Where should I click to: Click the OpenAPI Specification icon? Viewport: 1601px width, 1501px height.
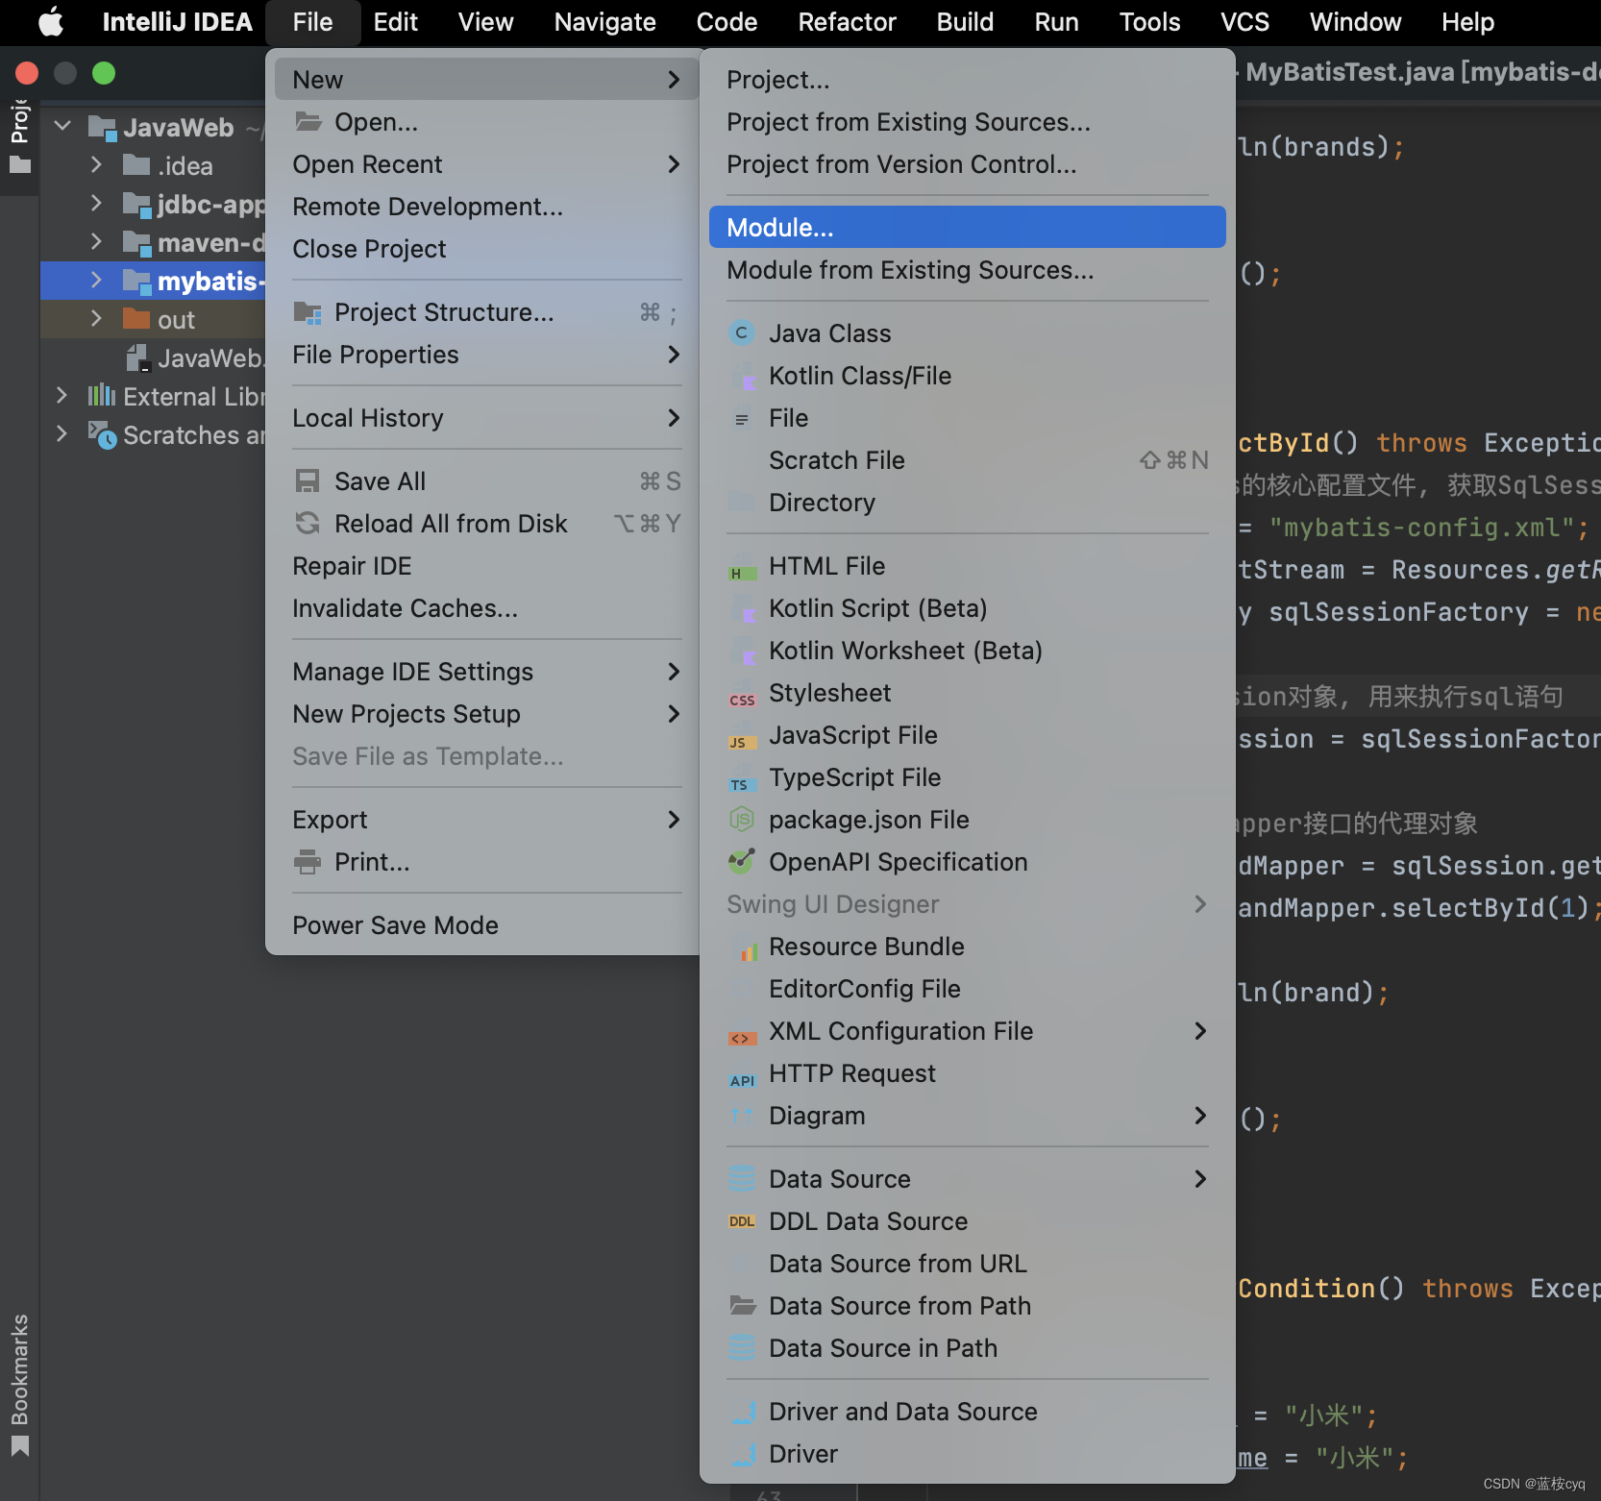click(x=741, y=862)
